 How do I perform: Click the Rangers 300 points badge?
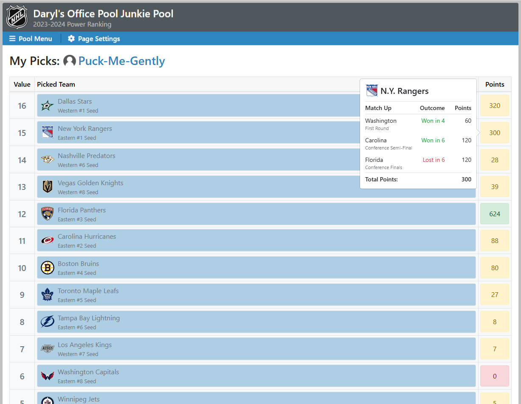point(495,133)
